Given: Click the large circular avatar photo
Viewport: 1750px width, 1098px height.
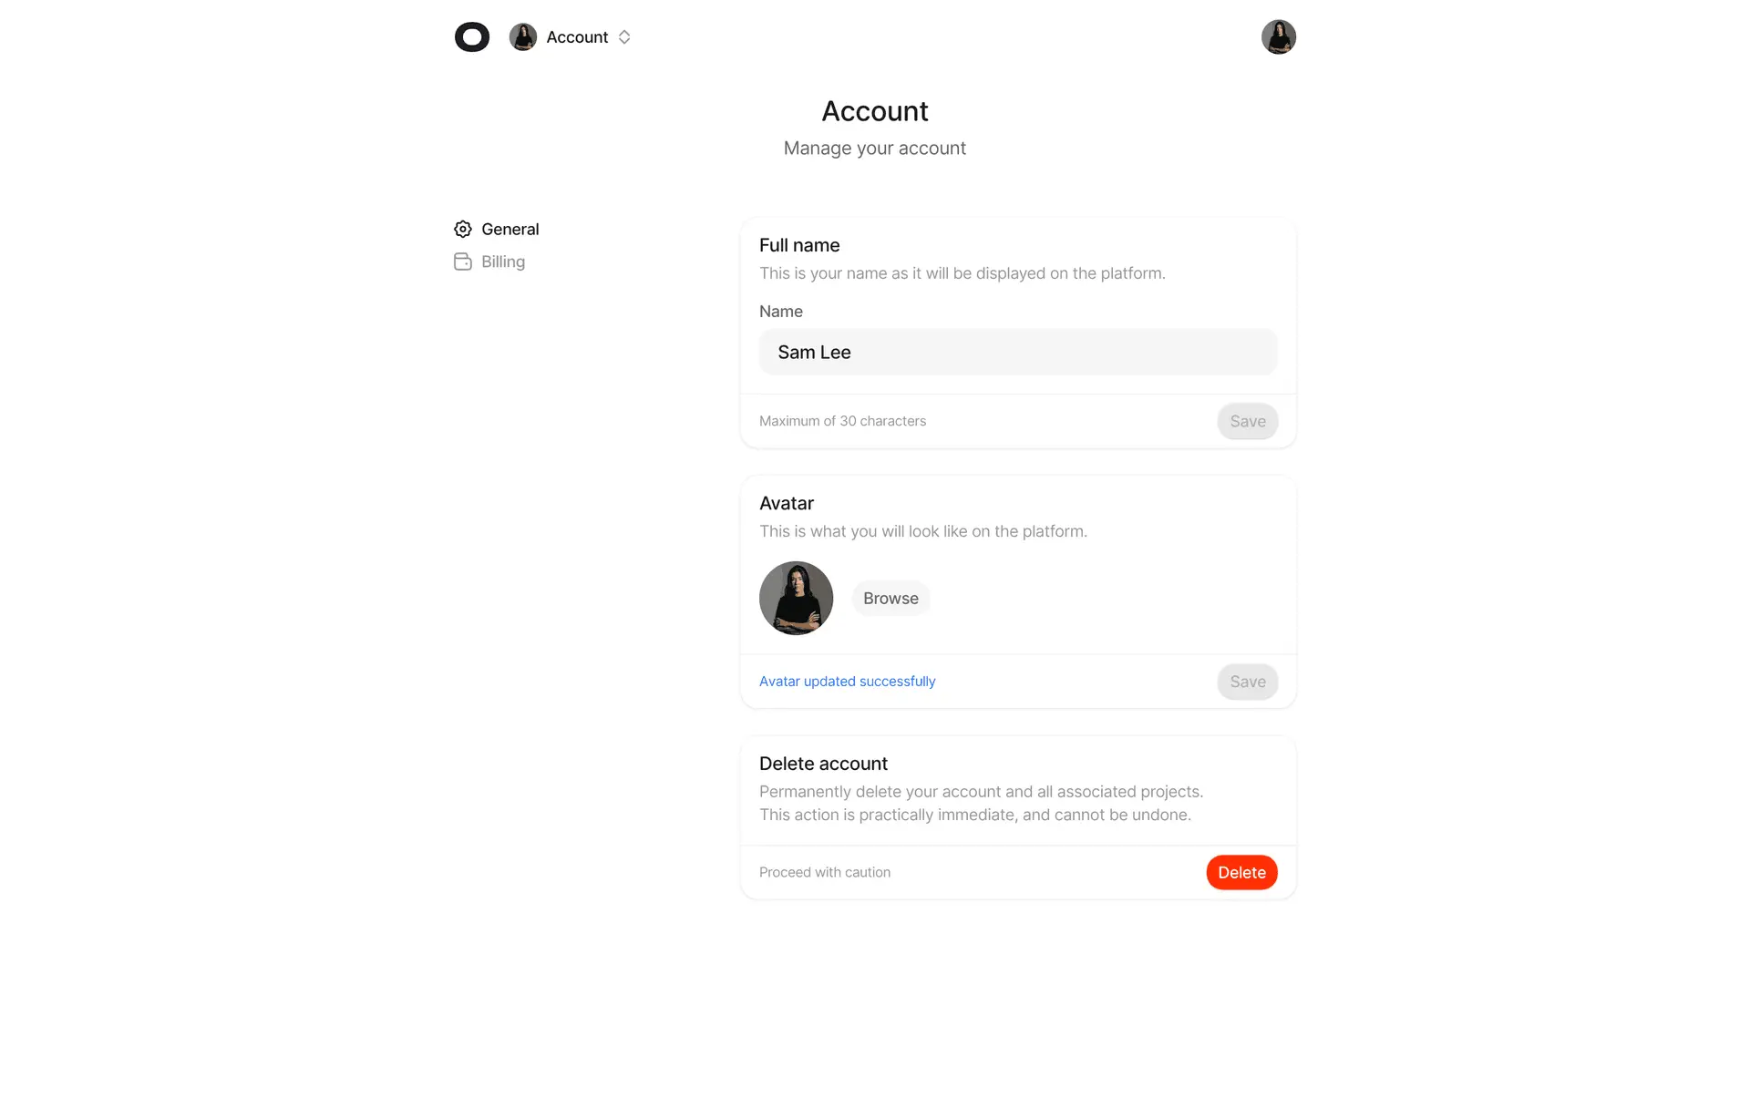Looking at the screenshot, I should (x=797, y=599).
